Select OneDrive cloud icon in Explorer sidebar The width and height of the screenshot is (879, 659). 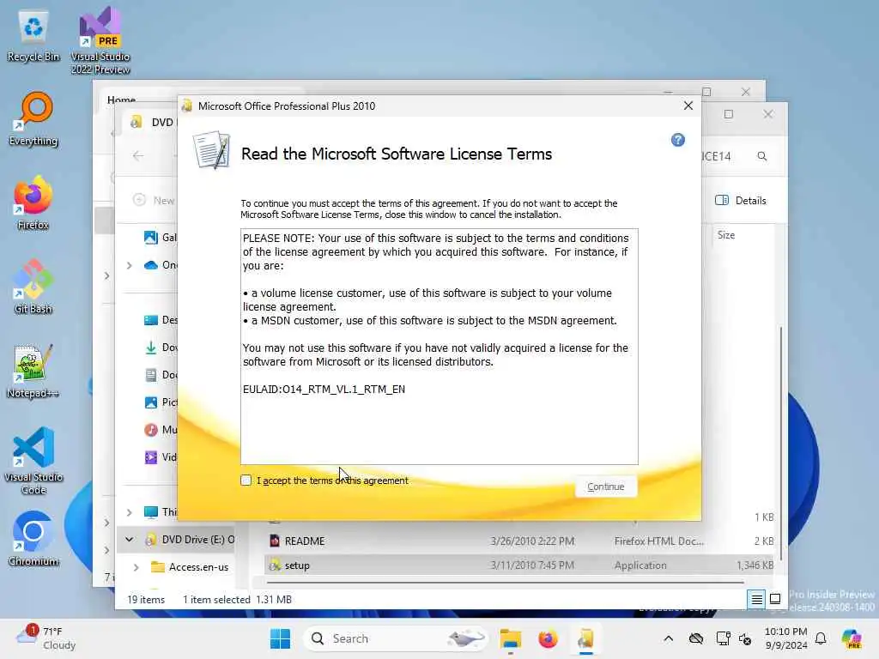click(151, 265)
